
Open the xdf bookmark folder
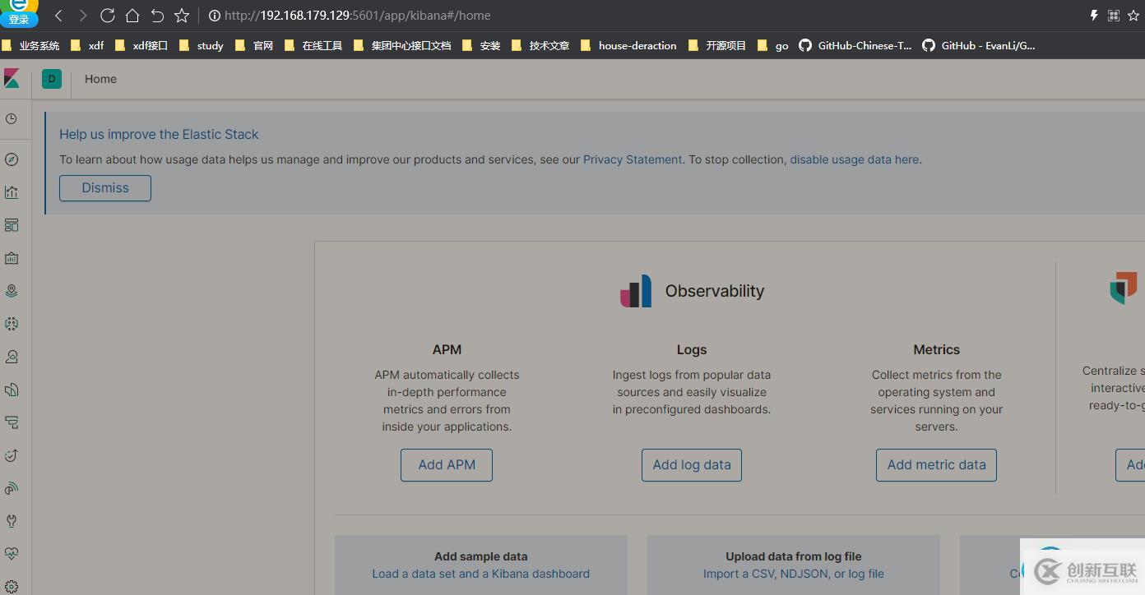88,46
